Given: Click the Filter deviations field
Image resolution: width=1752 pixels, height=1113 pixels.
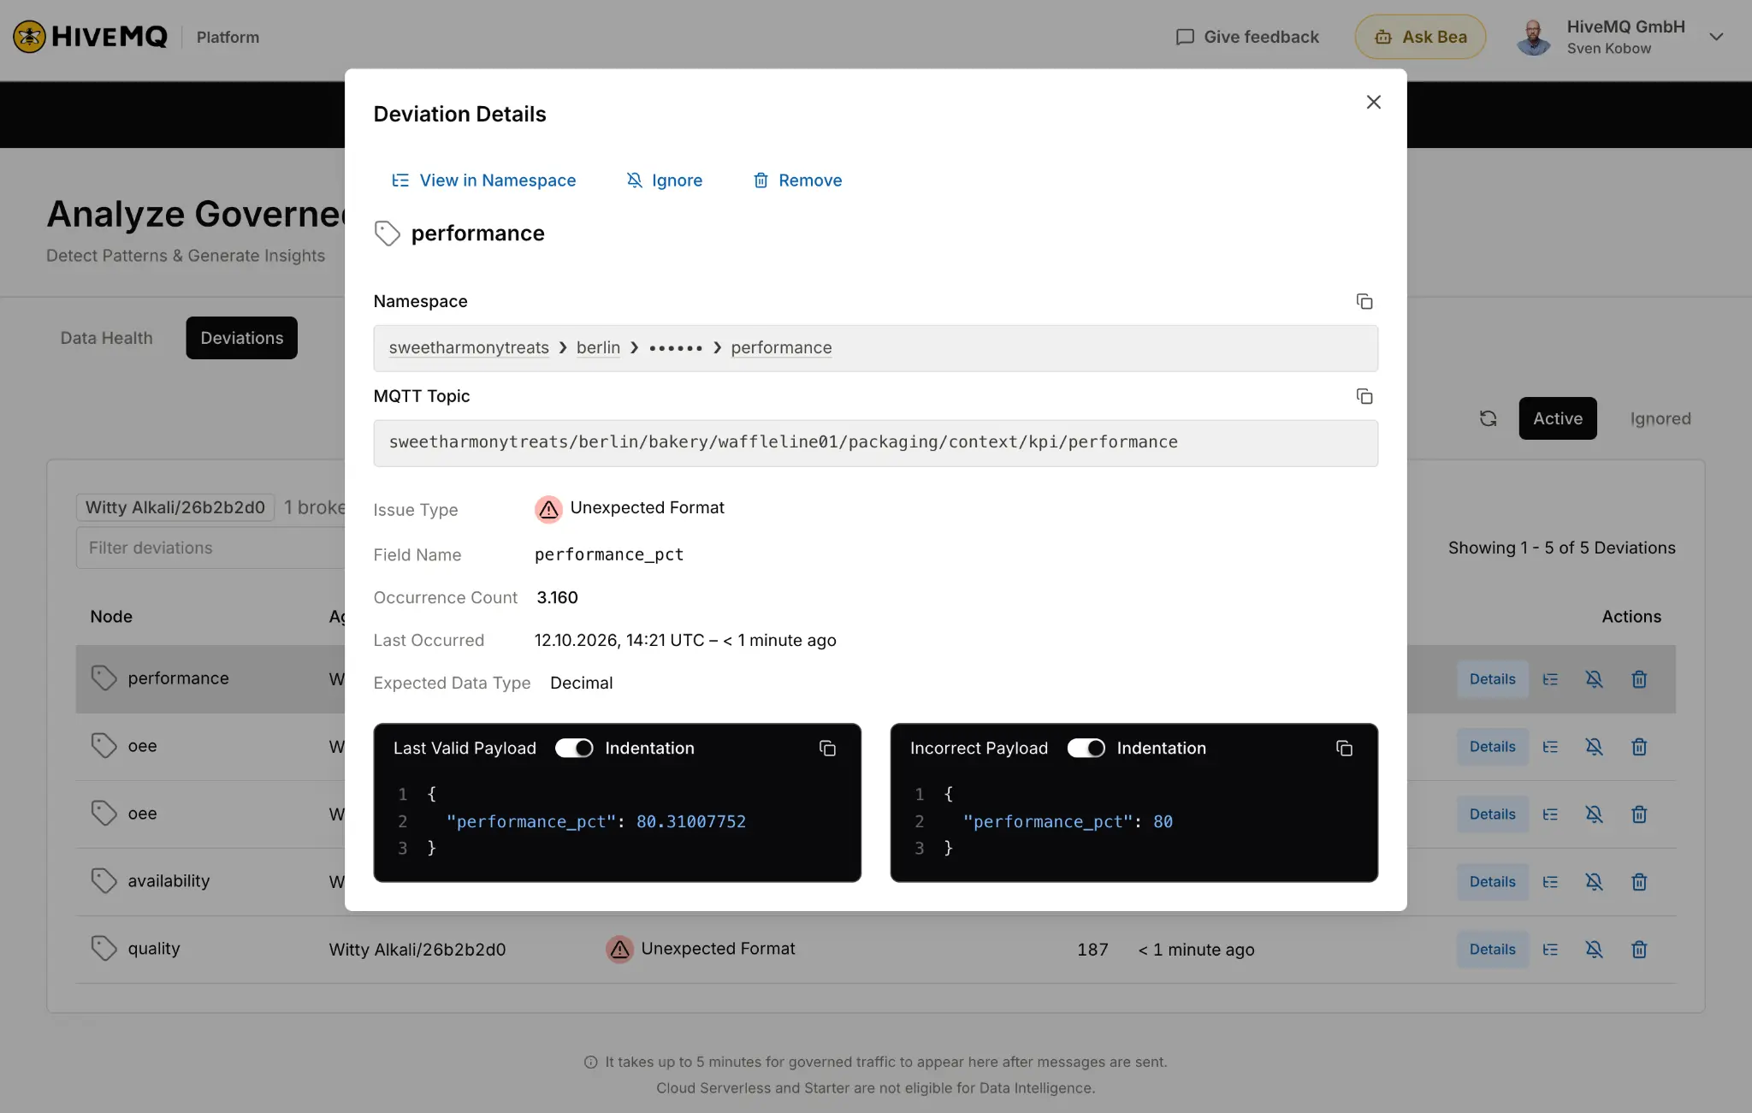Looking at the screenshot, I should 210,548.
